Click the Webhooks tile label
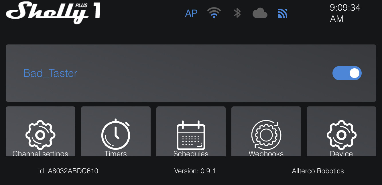Image resolution: width=382 pixels, height=185 pixels. [x=266, y=153]
